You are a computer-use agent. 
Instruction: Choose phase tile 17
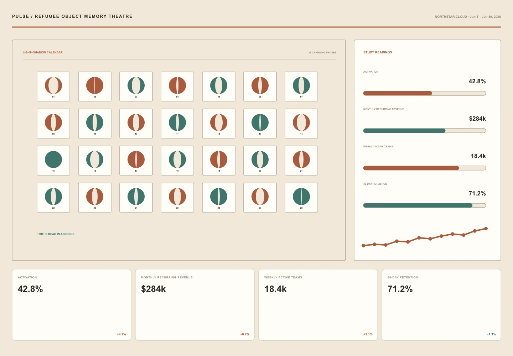click(136, 161)
